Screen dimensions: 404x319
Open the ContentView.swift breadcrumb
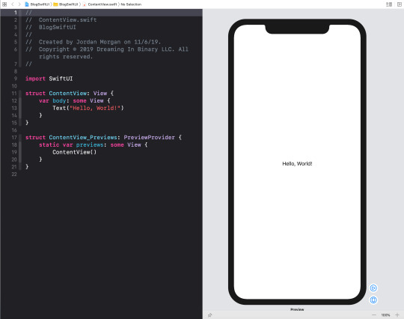[100, 4]
